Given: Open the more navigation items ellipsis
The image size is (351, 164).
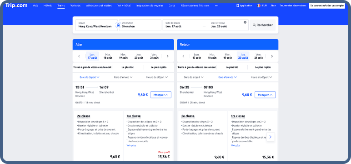Looking at the screenshot, I should coord(216,5).
